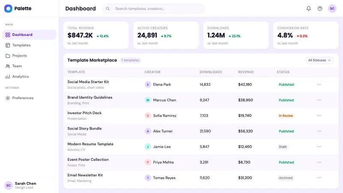The width and height of the screenshot is (343, 193).
Task: Click the Modern Resume Template title
Action: click(x=90, y=144)
